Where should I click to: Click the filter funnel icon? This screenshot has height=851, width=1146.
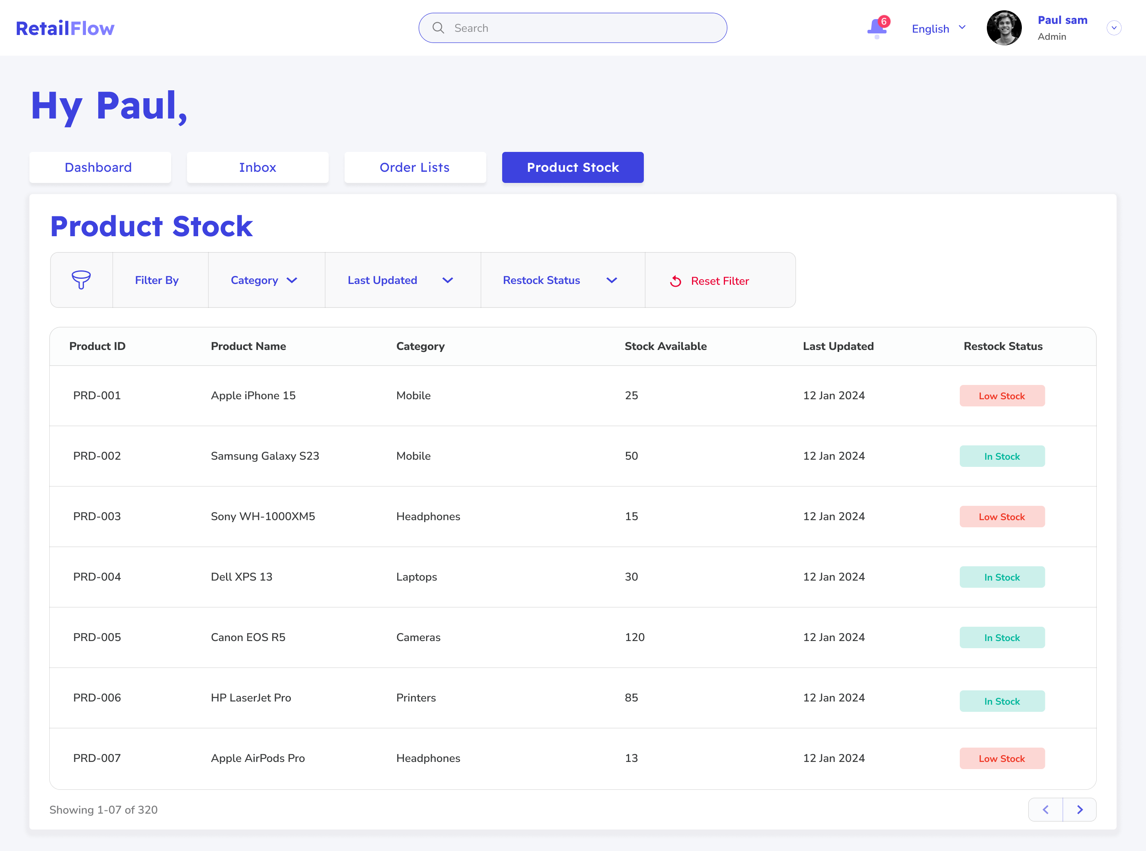tap(81, 280)
